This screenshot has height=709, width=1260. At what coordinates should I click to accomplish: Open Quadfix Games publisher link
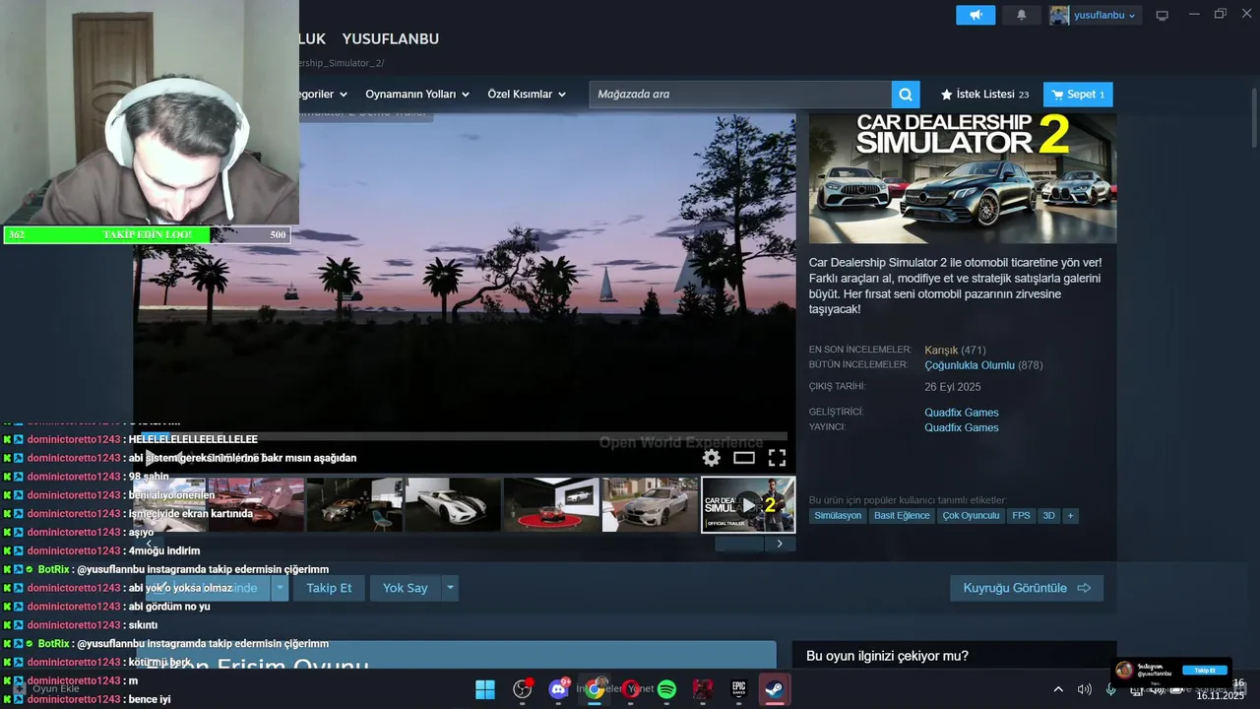962,427
